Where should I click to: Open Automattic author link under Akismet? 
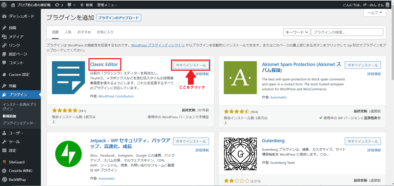(x=279, y=97)
